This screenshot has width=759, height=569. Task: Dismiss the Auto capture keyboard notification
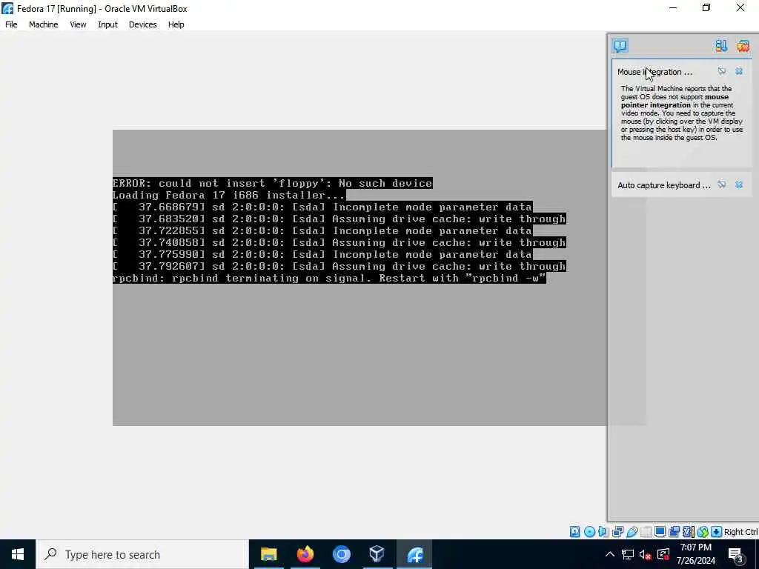click(x=739, y=184)
